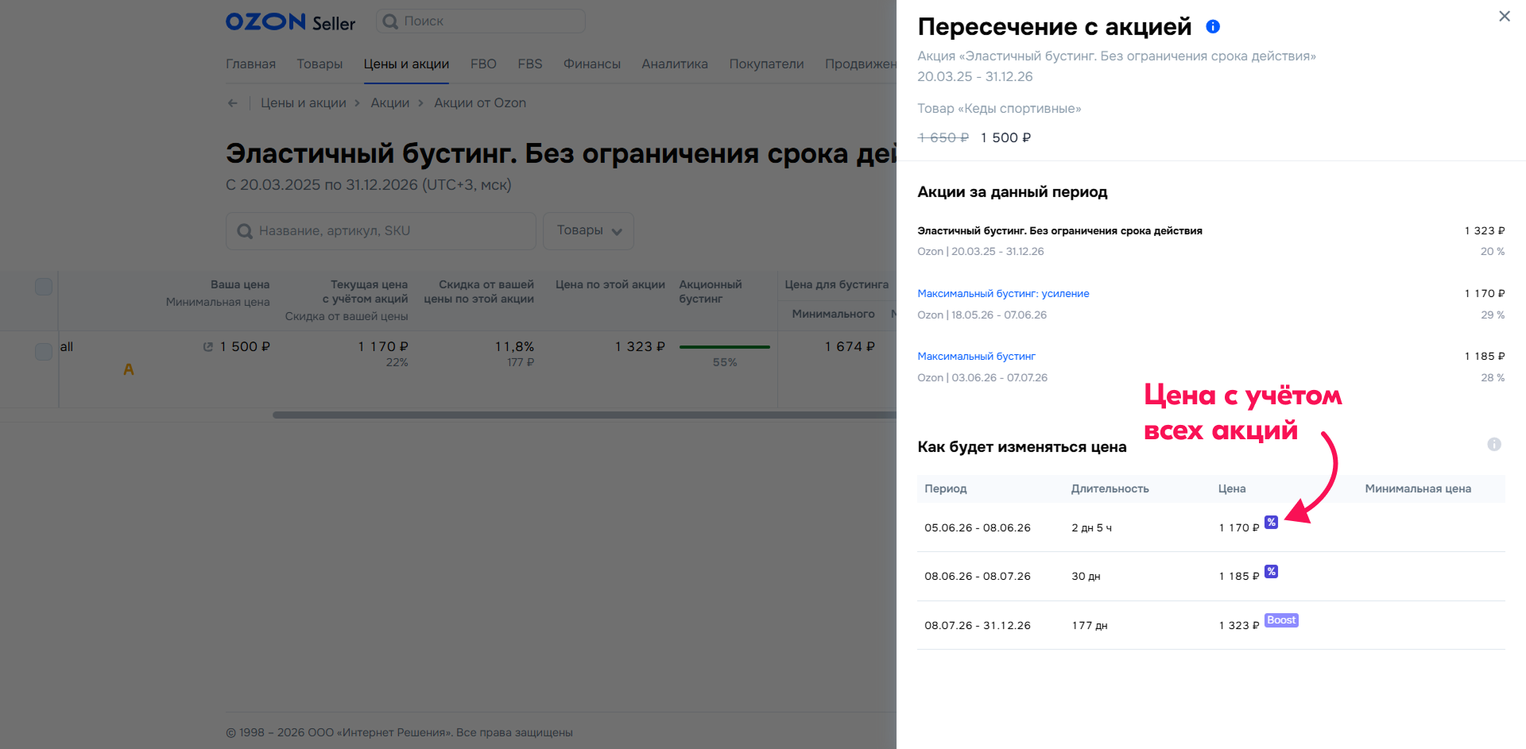The image size is (1526, 749).
Task: Open the Максимальный бустинг: усиление link
Action: tap(1003, 294)
